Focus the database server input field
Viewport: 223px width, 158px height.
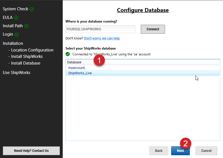(100, 29)
